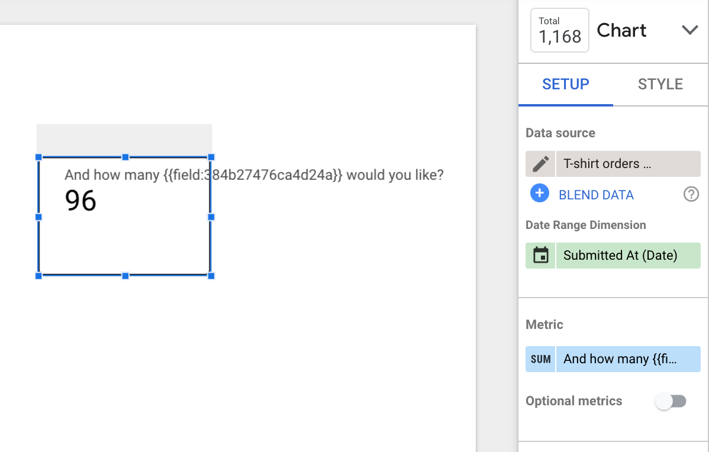Select the T-shirt orders data source
Viewport: 709px width, 452px height.
pos(628,164)
